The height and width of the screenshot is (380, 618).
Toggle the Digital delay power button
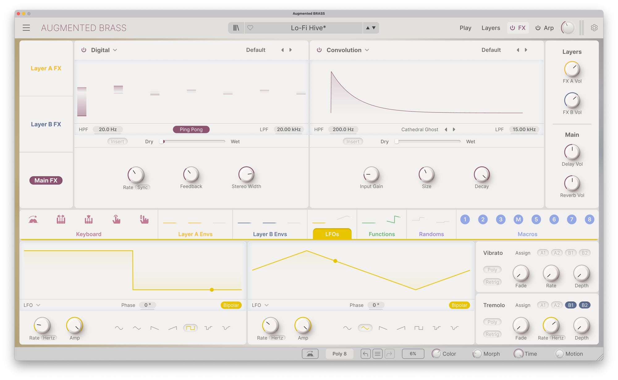tap(84, 50)
